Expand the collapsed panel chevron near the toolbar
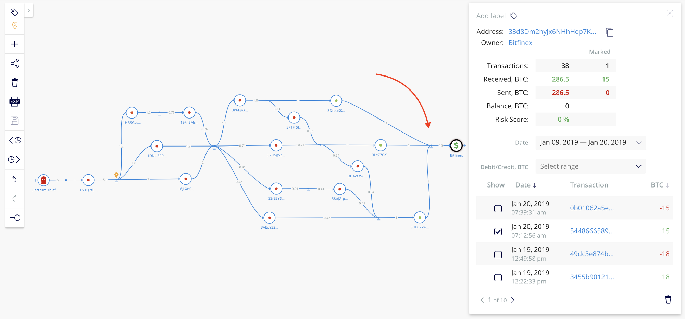Image resolution: width=685 pixels, height=319 pixels. point(29,10)
